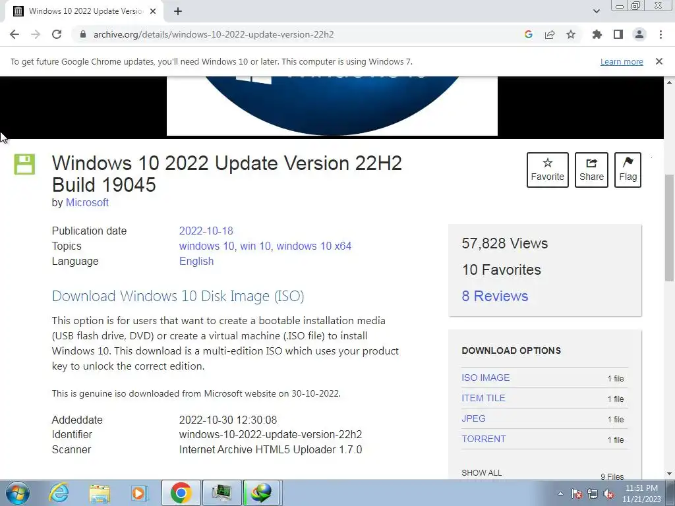This screenshot has height=506, width=675.
Task: Launch Internet Explorer from the taskbar
Action: (x=59, y=493)
